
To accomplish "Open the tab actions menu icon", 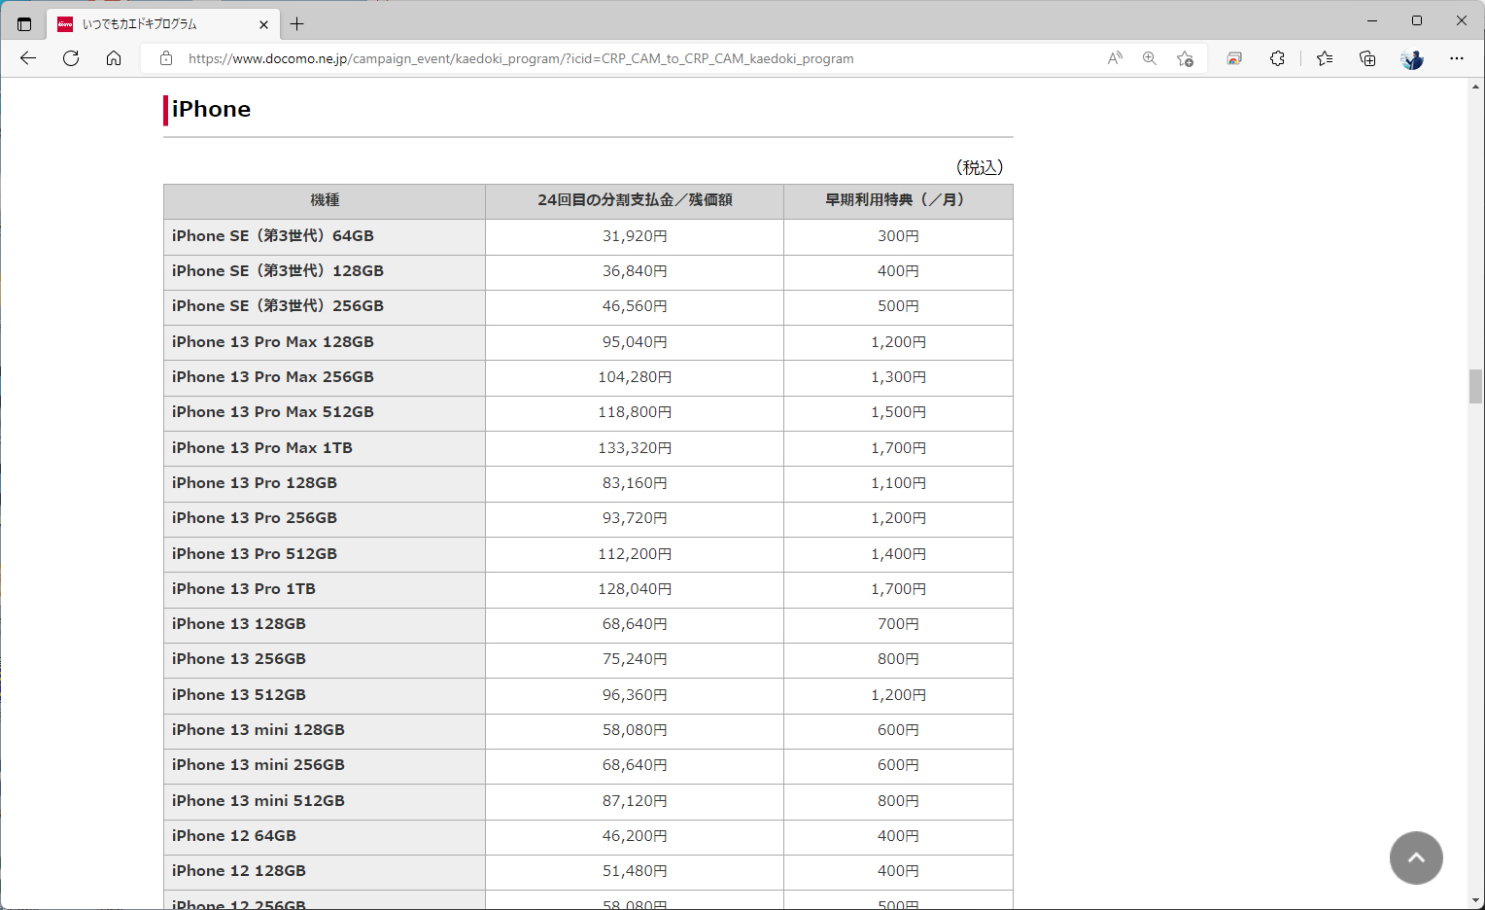I will [x=24, y=24].
